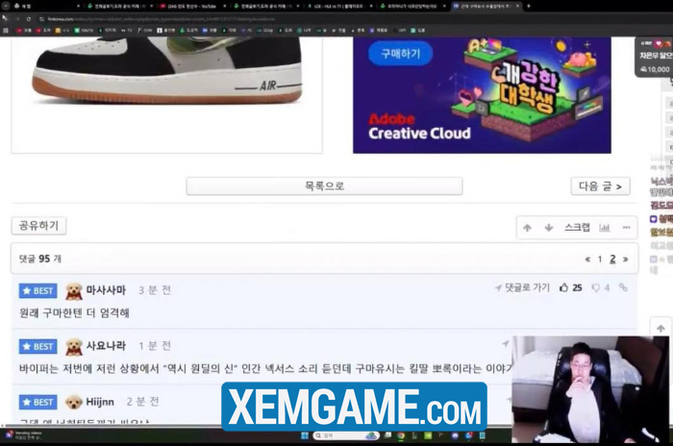This screenshot has width=673, height=446.
Task: Click the Windows Start icon in taskbar
Action: tap(305, 435)
